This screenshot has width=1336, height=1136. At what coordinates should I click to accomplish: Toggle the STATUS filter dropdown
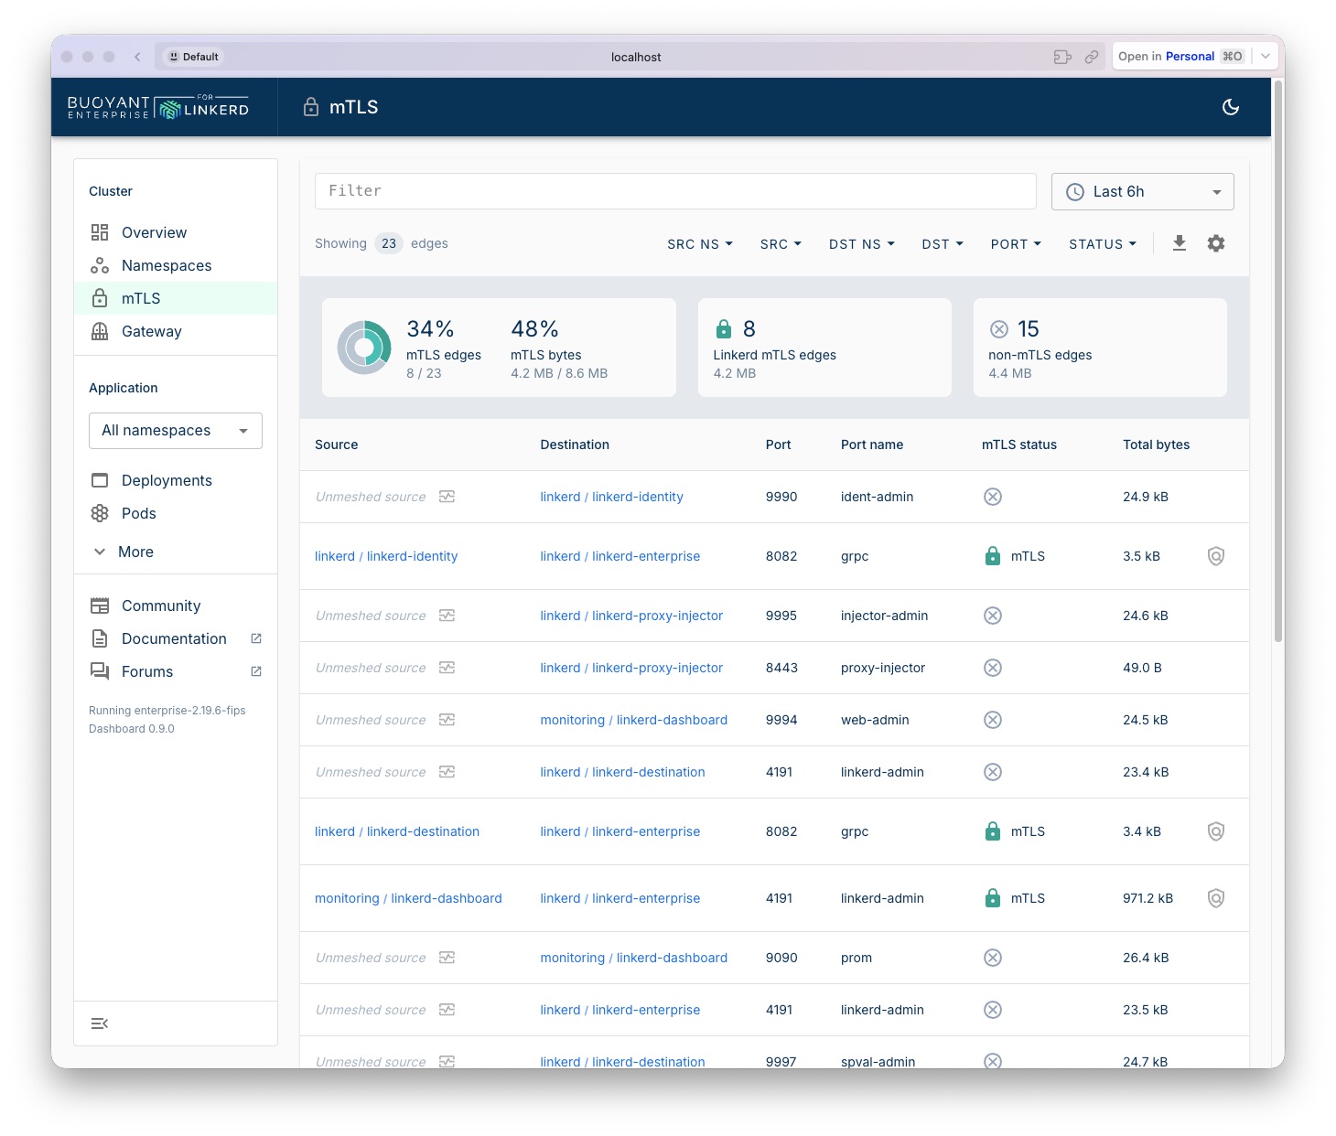pyautogui.click(x=1102, y=244)
